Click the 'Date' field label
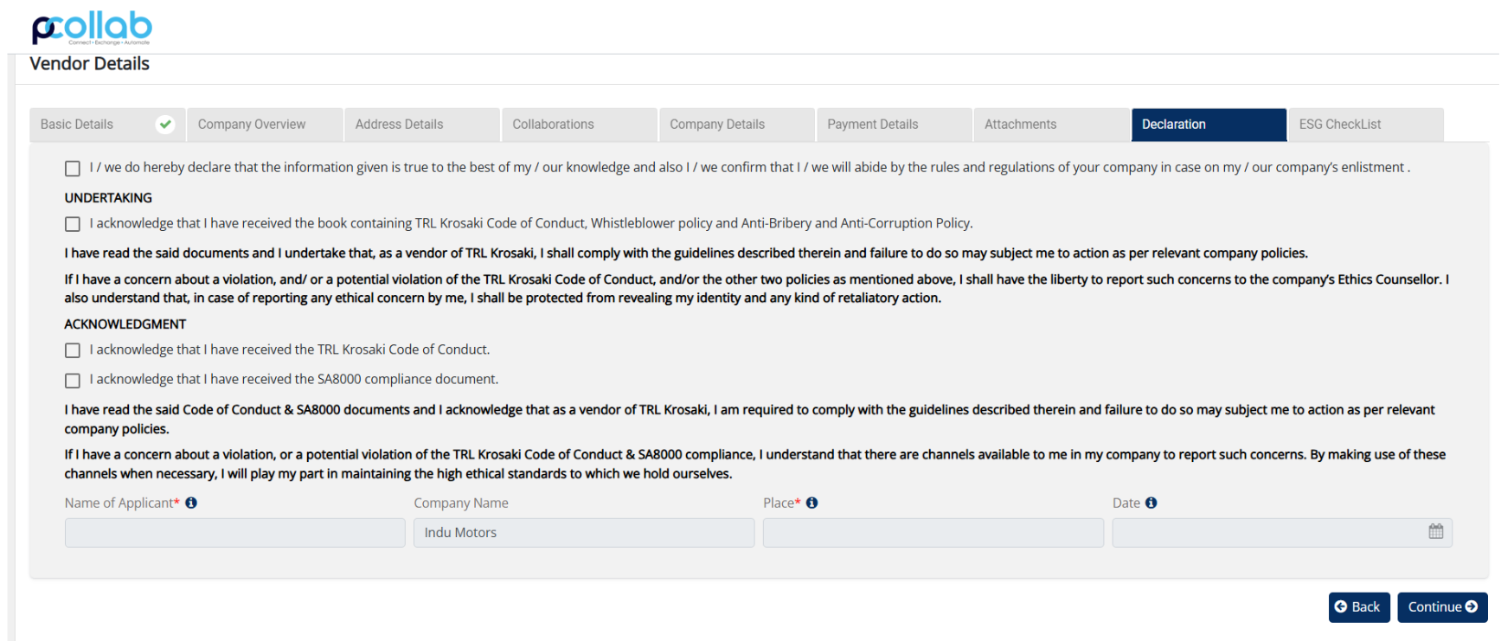Screen dimensions: 1501x641 point(1126,503)
